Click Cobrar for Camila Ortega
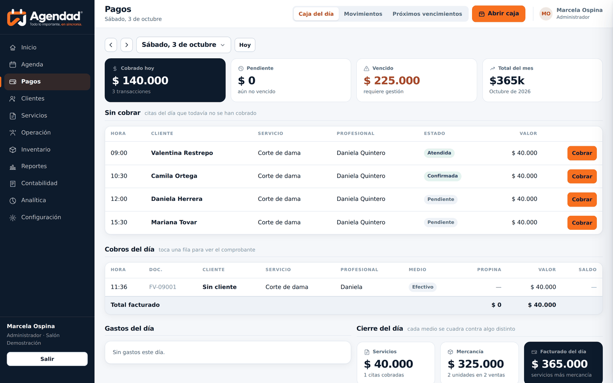This screenshot has width=613, height=383. pos(582,176)
